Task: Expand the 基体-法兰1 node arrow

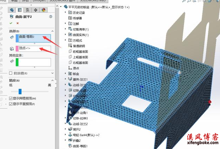Action: 65,79
